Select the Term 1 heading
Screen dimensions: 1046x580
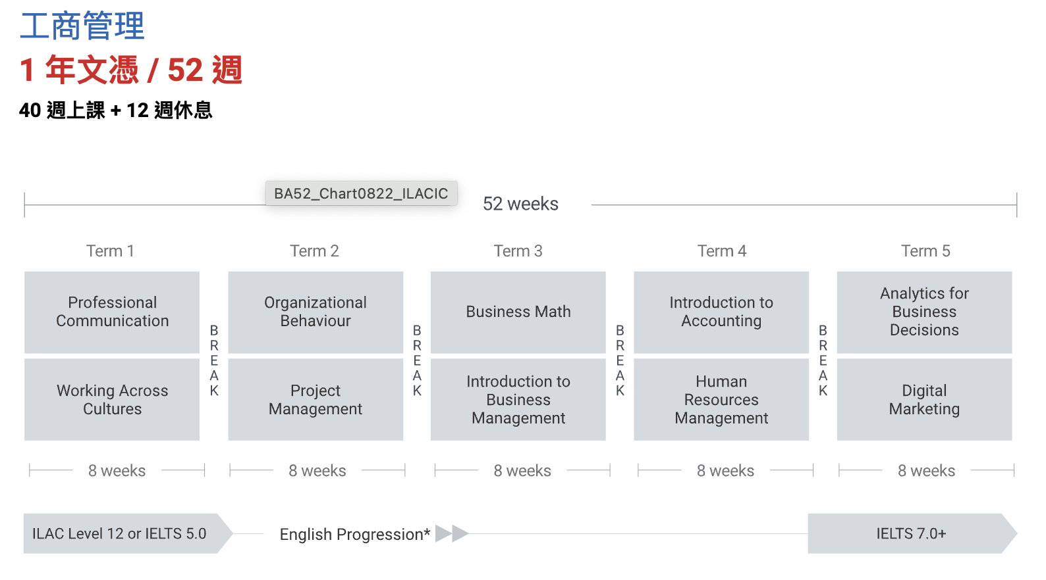click(110, 251)
